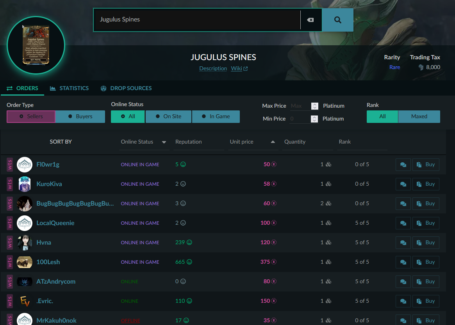Click the Rare rarity label

point(394,67)
